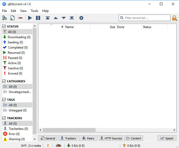Toggle the TAGS section checkbox

4,100
